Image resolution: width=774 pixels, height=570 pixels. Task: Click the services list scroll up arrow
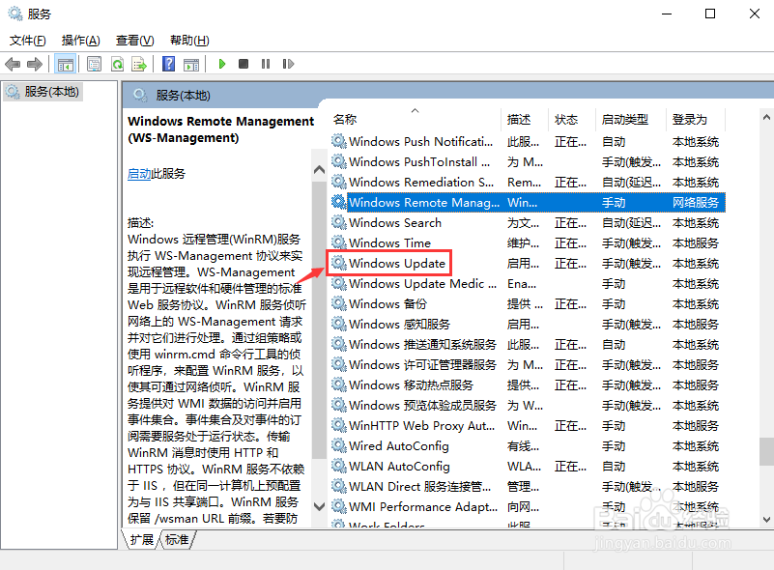[766, 118]
